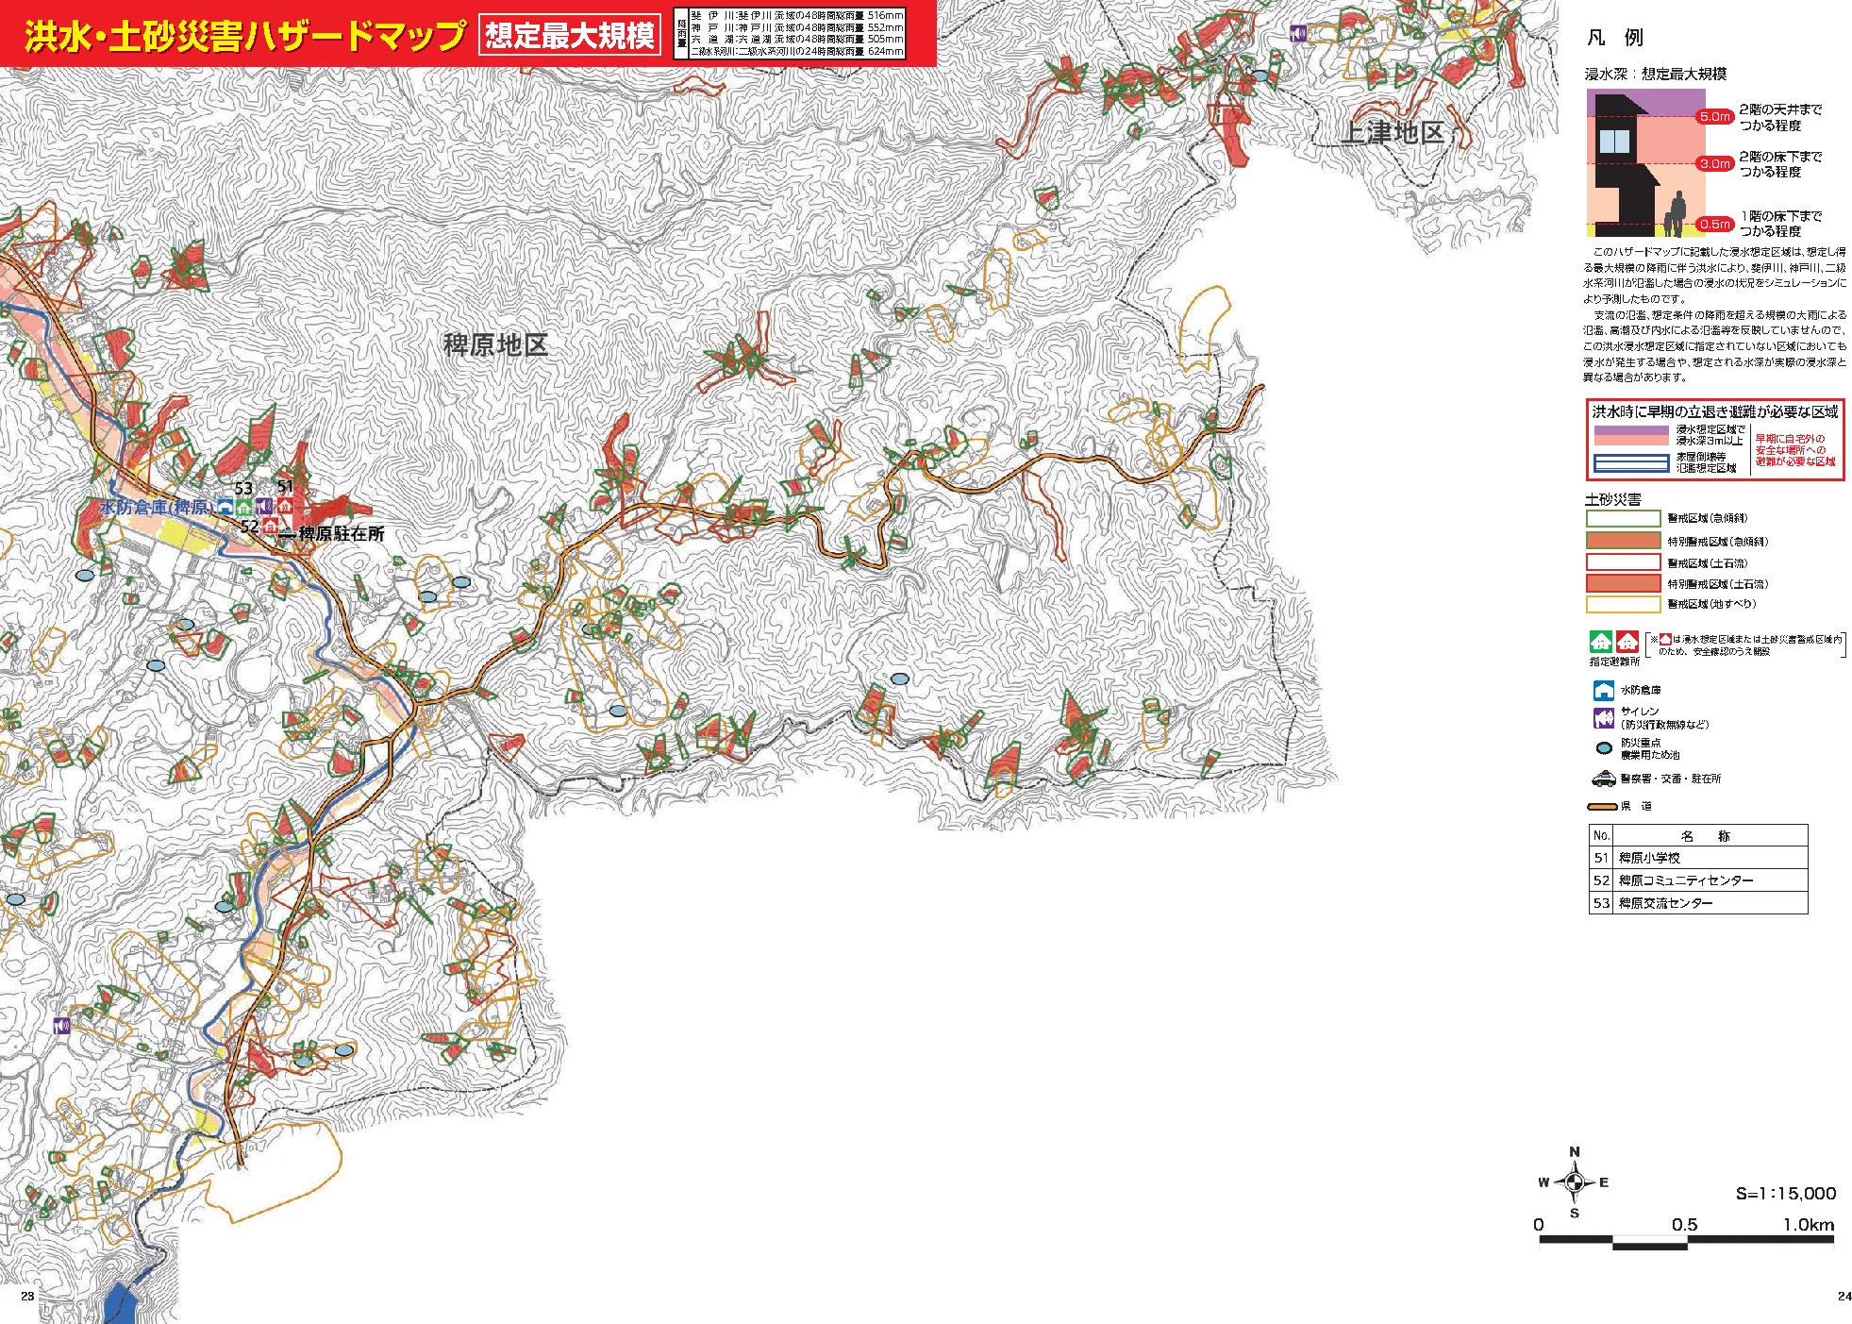Click the police car icon left of 稗原駐在所
This screenshot has width=1852, height=1324.
click(x=287, y=533)
